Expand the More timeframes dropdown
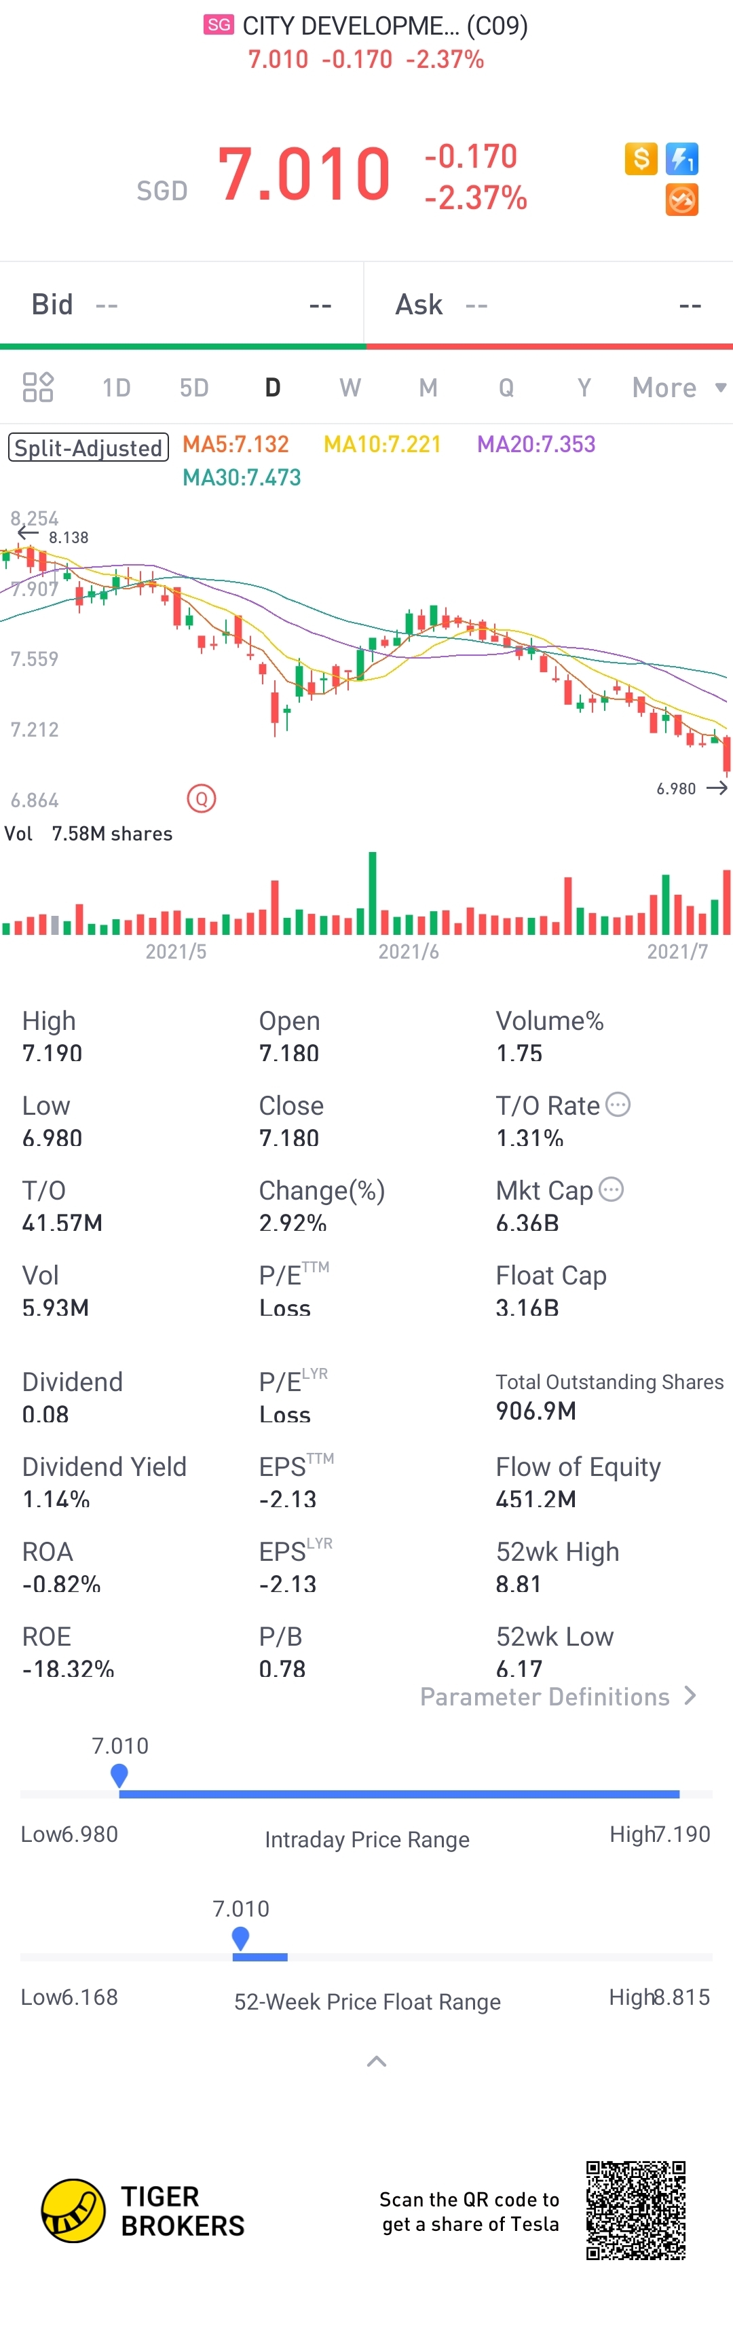This screenshot has width=733, height=2328. tap(678, 388)
